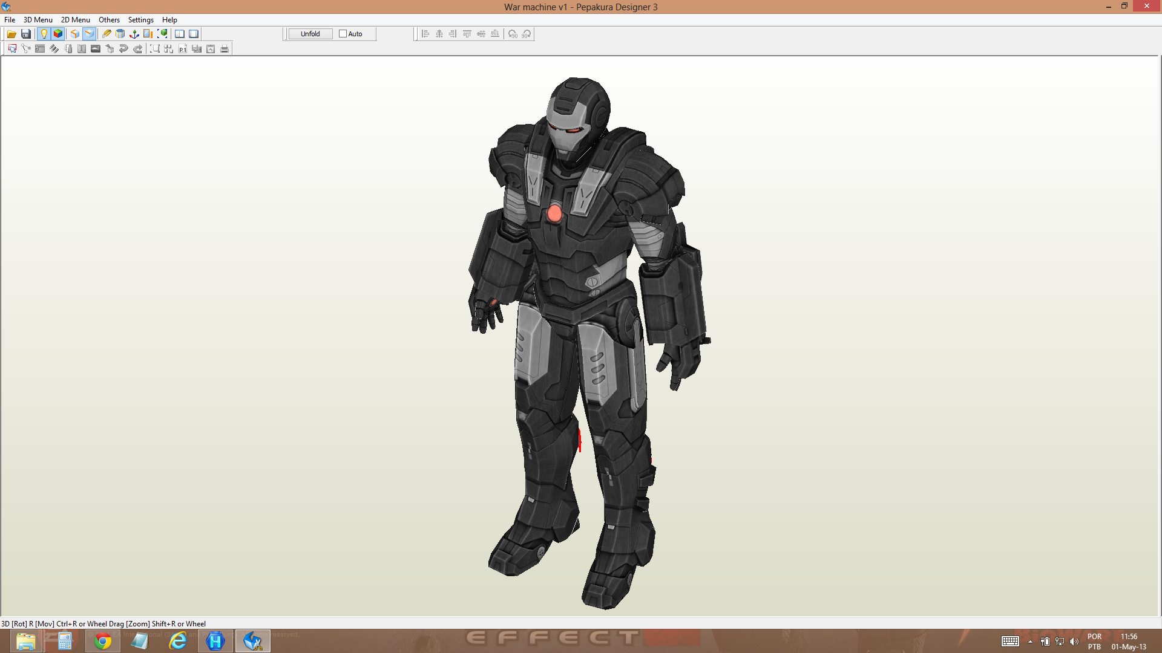The image size is (1162, 653).
Task: Select the edit flaps tool icon
Action: (40, 49)
